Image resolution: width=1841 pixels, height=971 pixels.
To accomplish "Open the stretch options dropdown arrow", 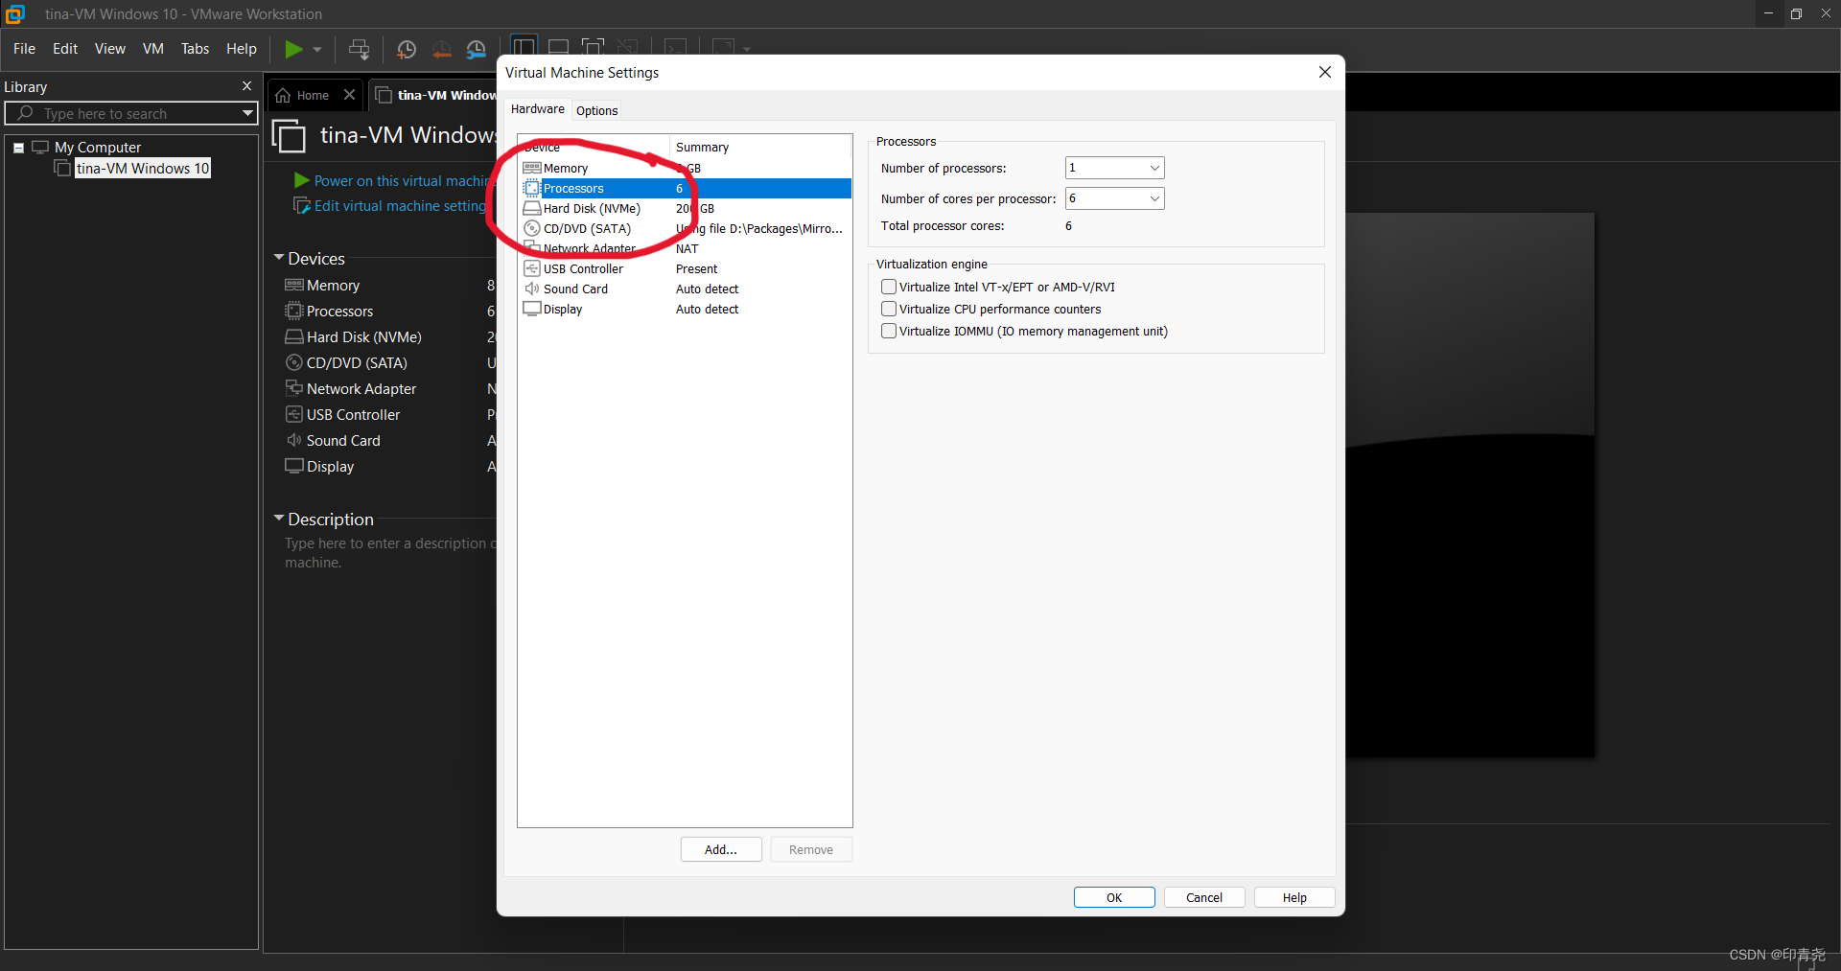I will click(747, 49).
